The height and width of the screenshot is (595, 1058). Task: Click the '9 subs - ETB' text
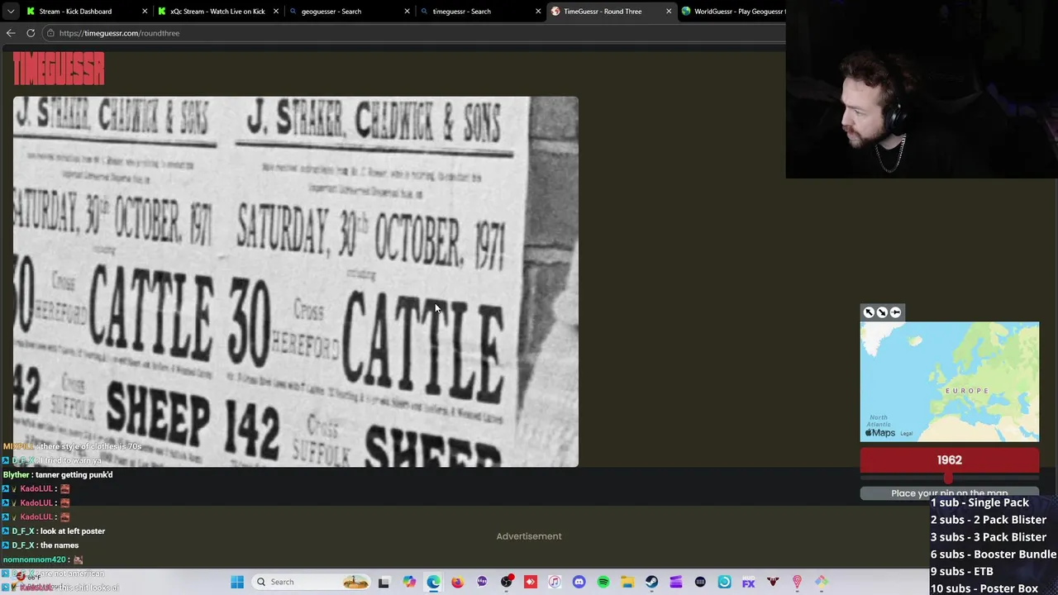point(962,571)
